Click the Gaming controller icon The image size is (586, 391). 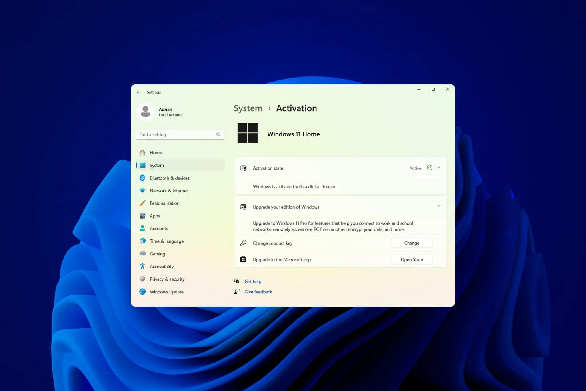142,254
